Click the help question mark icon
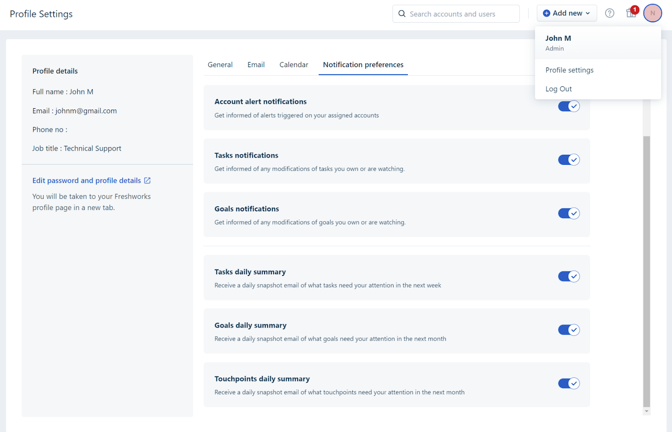The height and width of the screenshot is (432, 672). [609, 13]
